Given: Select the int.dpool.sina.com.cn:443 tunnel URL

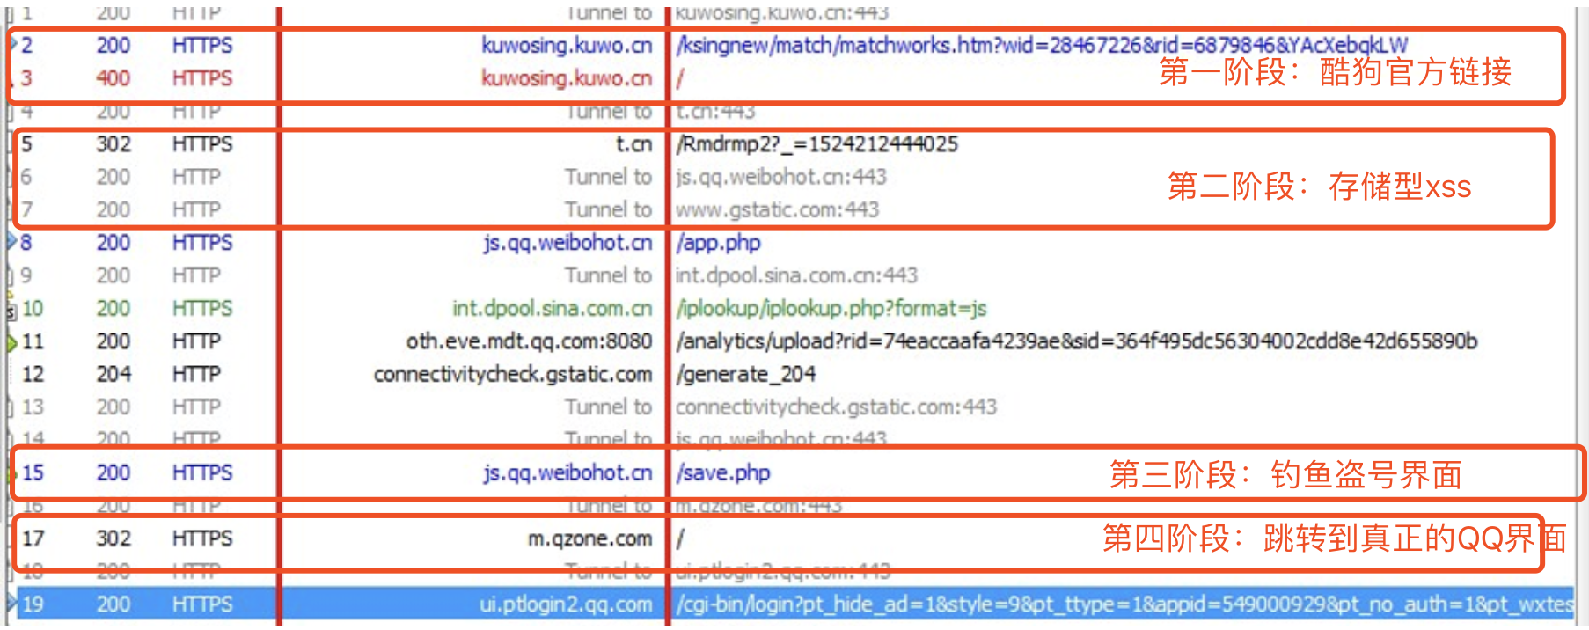Looking at the screenshot, I should click(x=796, y=275).
